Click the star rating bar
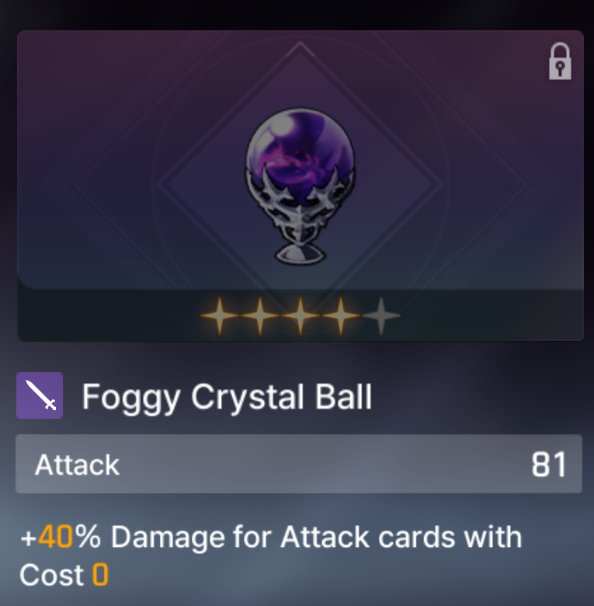 (300, 315)
